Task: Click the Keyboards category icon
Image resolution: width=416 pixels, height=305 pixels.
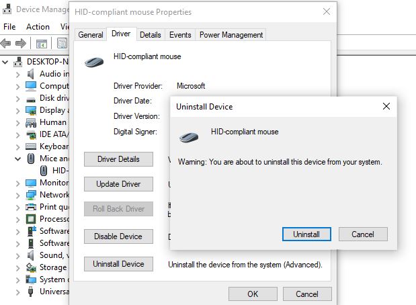Action: tap(31, 146)
